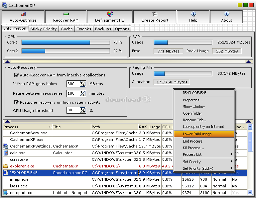This screenshot has width=256, height=198.
Task: Select the lsass.exe process row
Action: (x=125, y=186)
